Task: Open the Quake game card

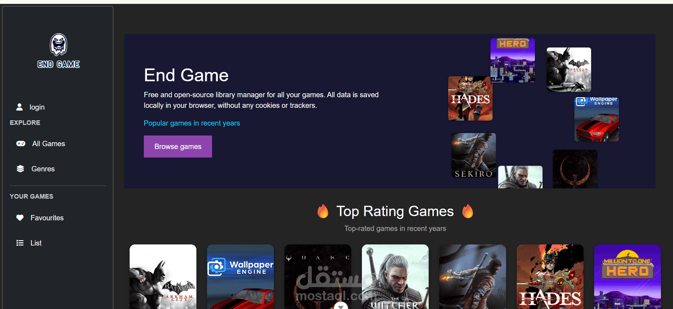Action: click(318, 277)
